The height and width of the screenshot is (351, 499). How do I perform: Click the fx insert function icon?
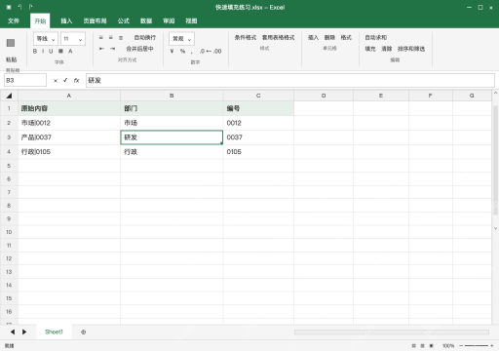click(76, 80)
